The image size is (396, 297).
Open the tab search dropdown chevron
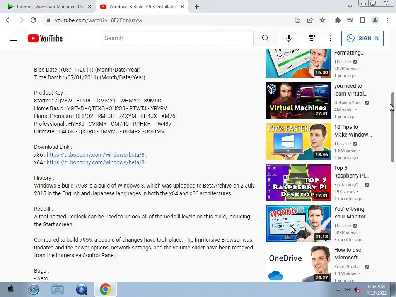point(350,7)
